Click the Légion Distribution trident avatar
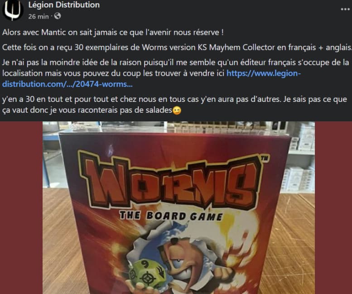Viewport: 352px width, 294px height. 13,10
